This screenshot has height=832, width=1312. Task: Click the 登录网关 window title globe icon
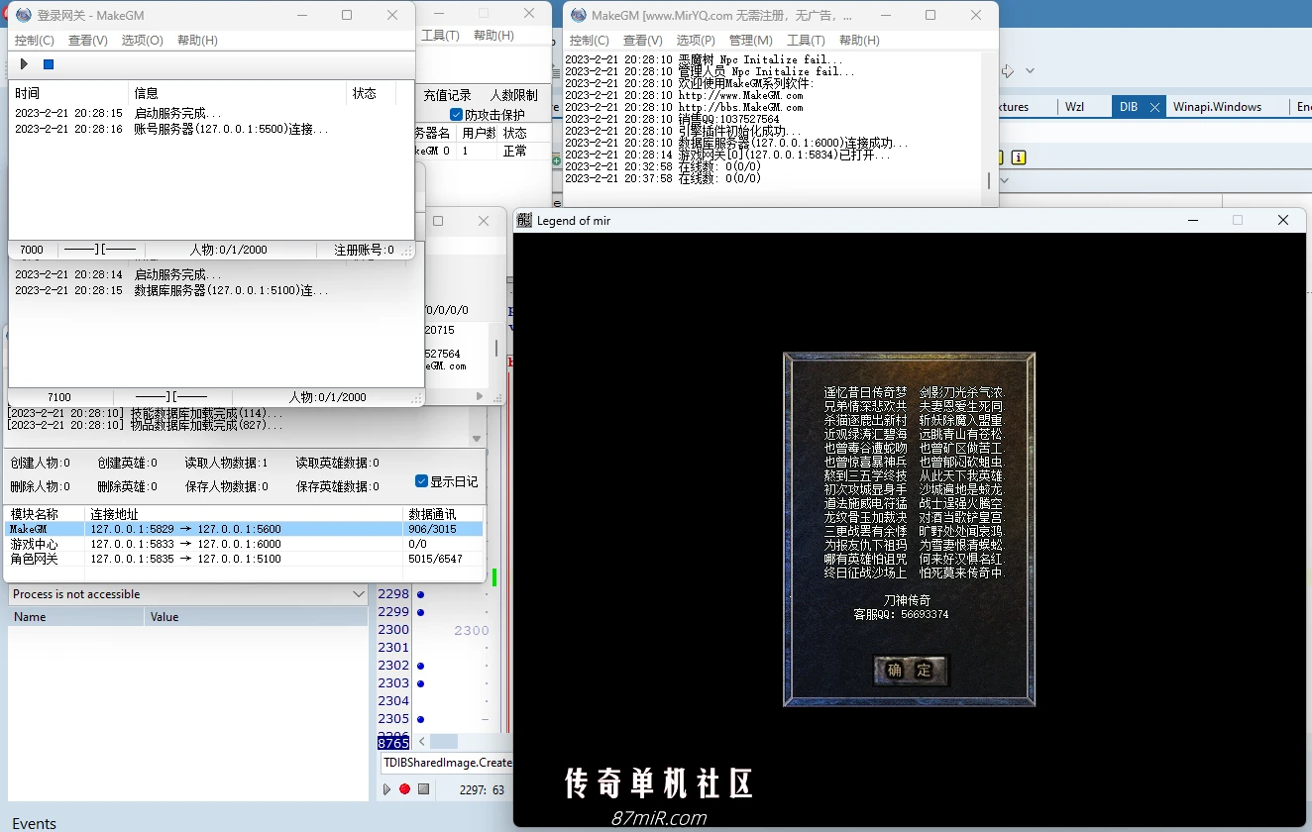point(24,15)
